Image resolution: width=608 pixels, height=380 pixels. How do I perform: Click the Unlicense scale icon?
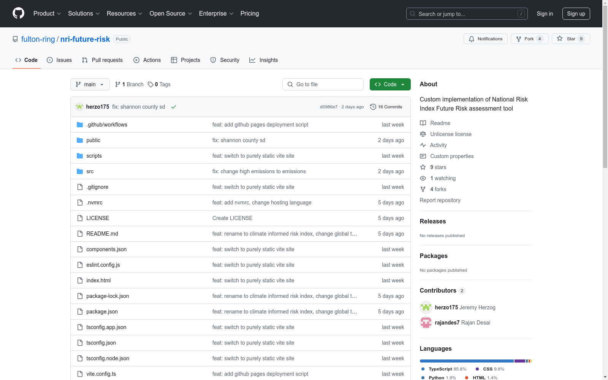423,134
